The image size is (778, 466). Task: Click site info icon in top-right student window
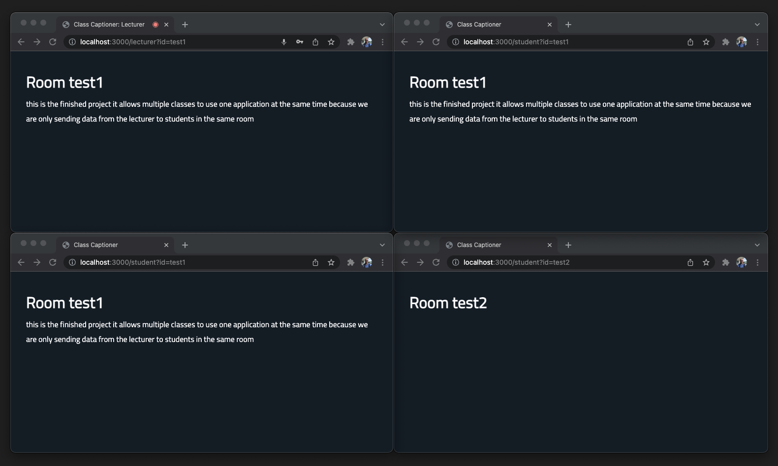[x=456, y=42]
